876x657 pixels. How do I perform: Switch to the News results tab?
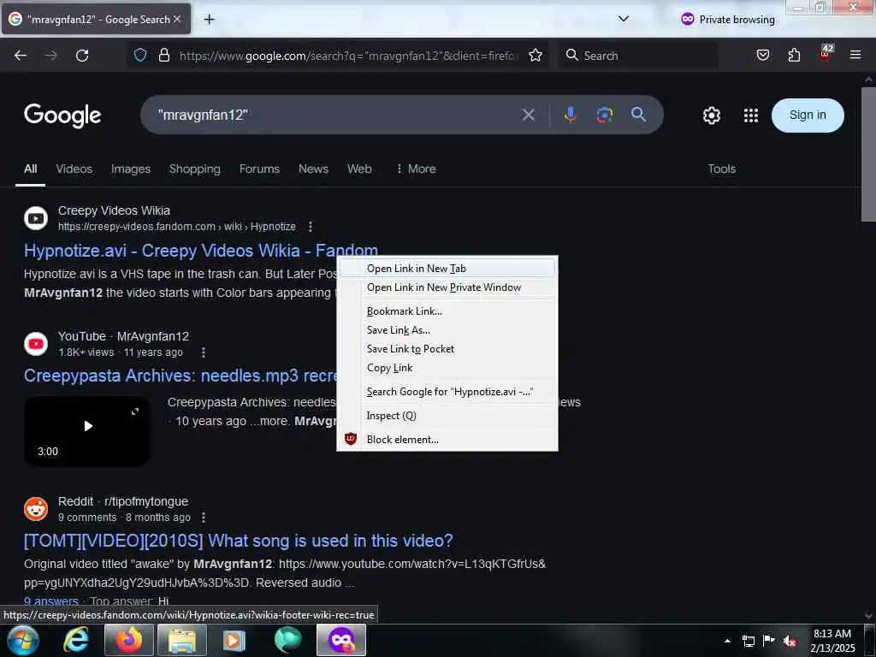313,169
